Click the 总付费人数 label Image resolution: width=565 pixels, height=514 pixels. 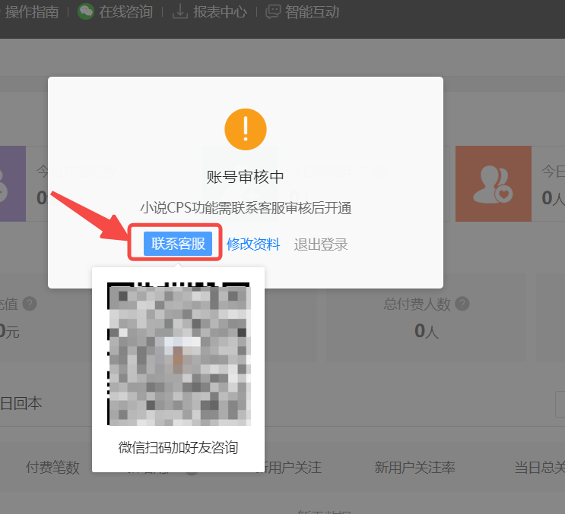click(x=417, y=304)
